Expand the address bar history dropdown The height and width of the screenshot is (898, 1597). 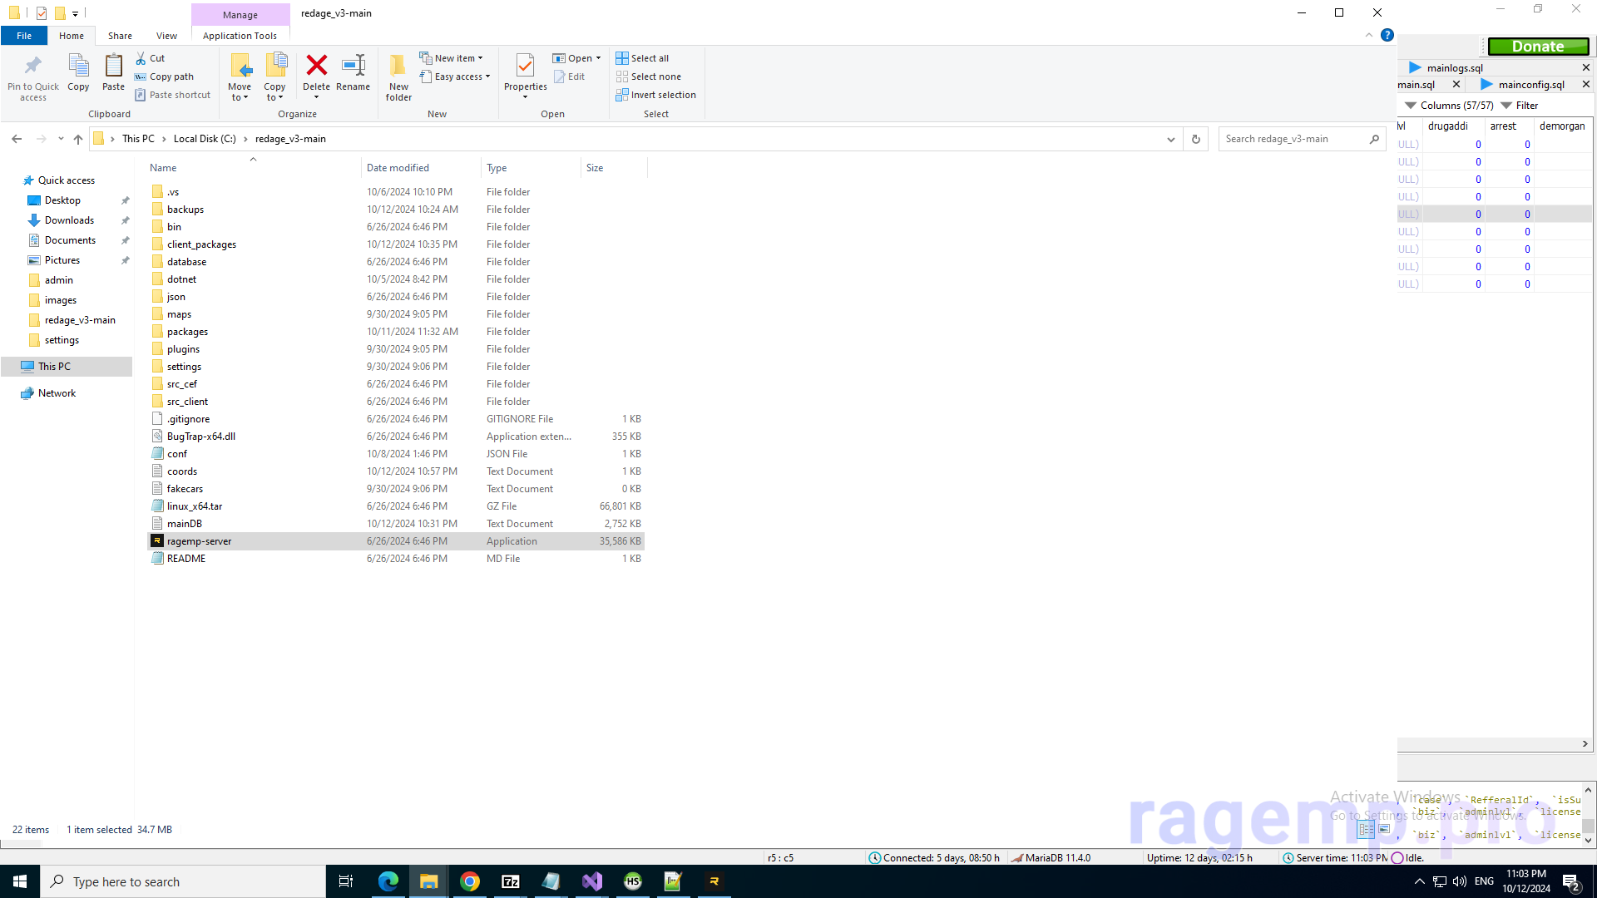point(1171,139)
